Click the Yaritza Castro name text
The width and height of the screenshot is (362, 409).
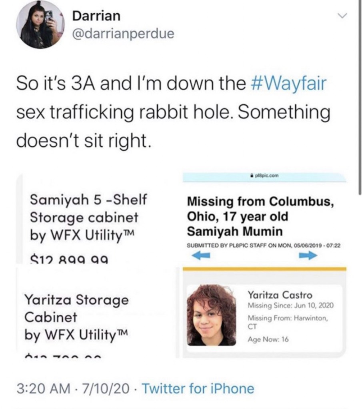[280, 295]
